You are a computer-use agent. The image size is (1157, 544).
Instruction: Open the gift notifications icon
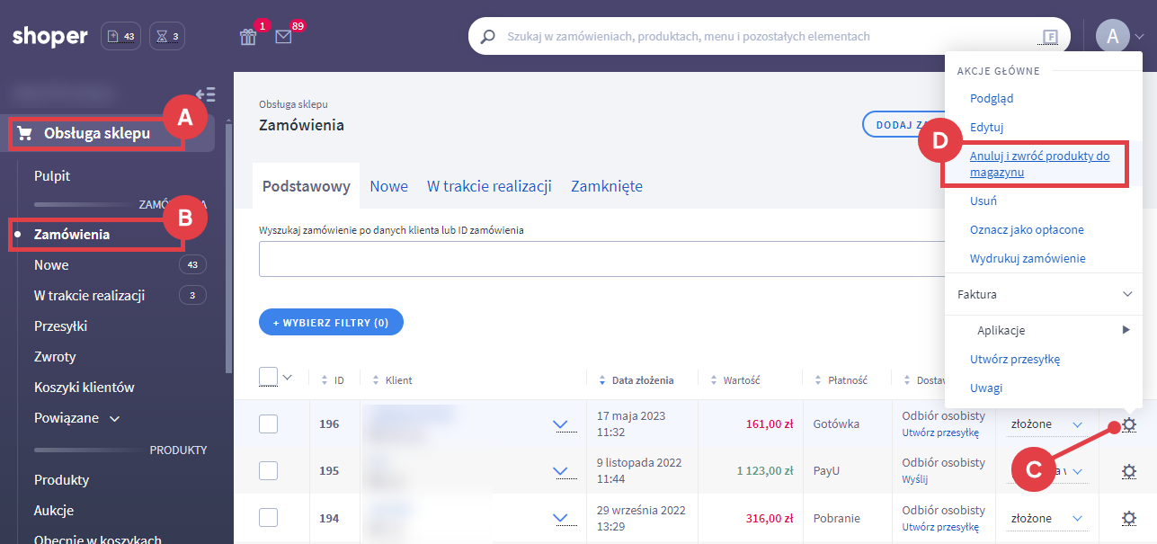tap(248, 37)
